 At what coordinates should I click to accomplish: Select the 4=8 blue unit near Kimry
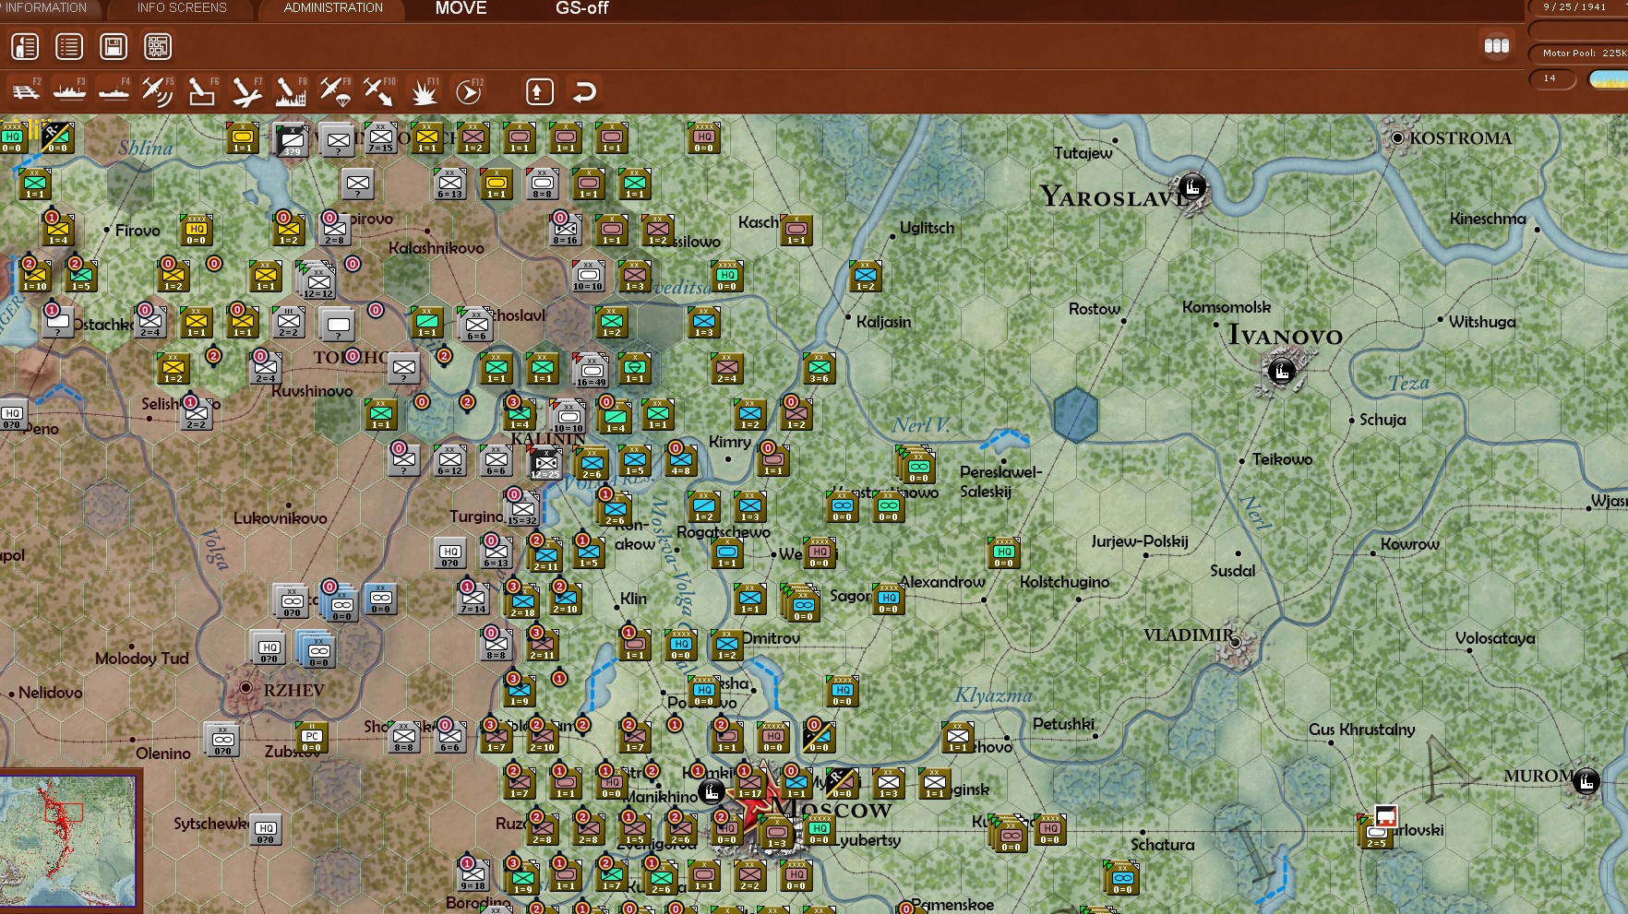click(681, 460)
